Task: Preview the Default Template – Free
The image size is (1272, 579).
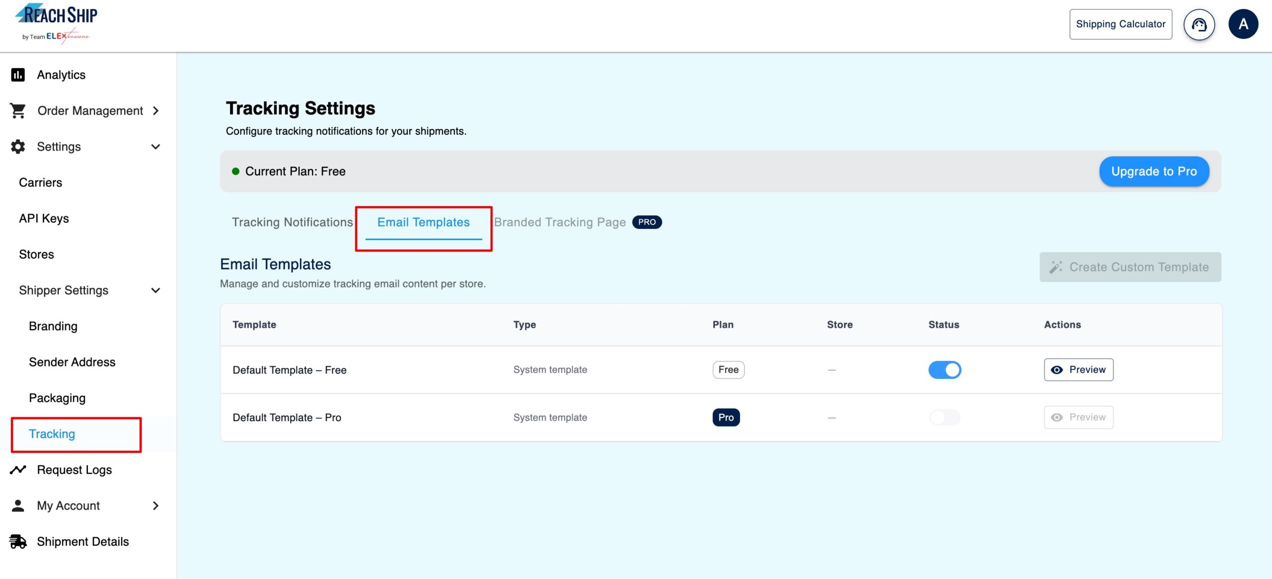Action: click(x=1078, y=370)
